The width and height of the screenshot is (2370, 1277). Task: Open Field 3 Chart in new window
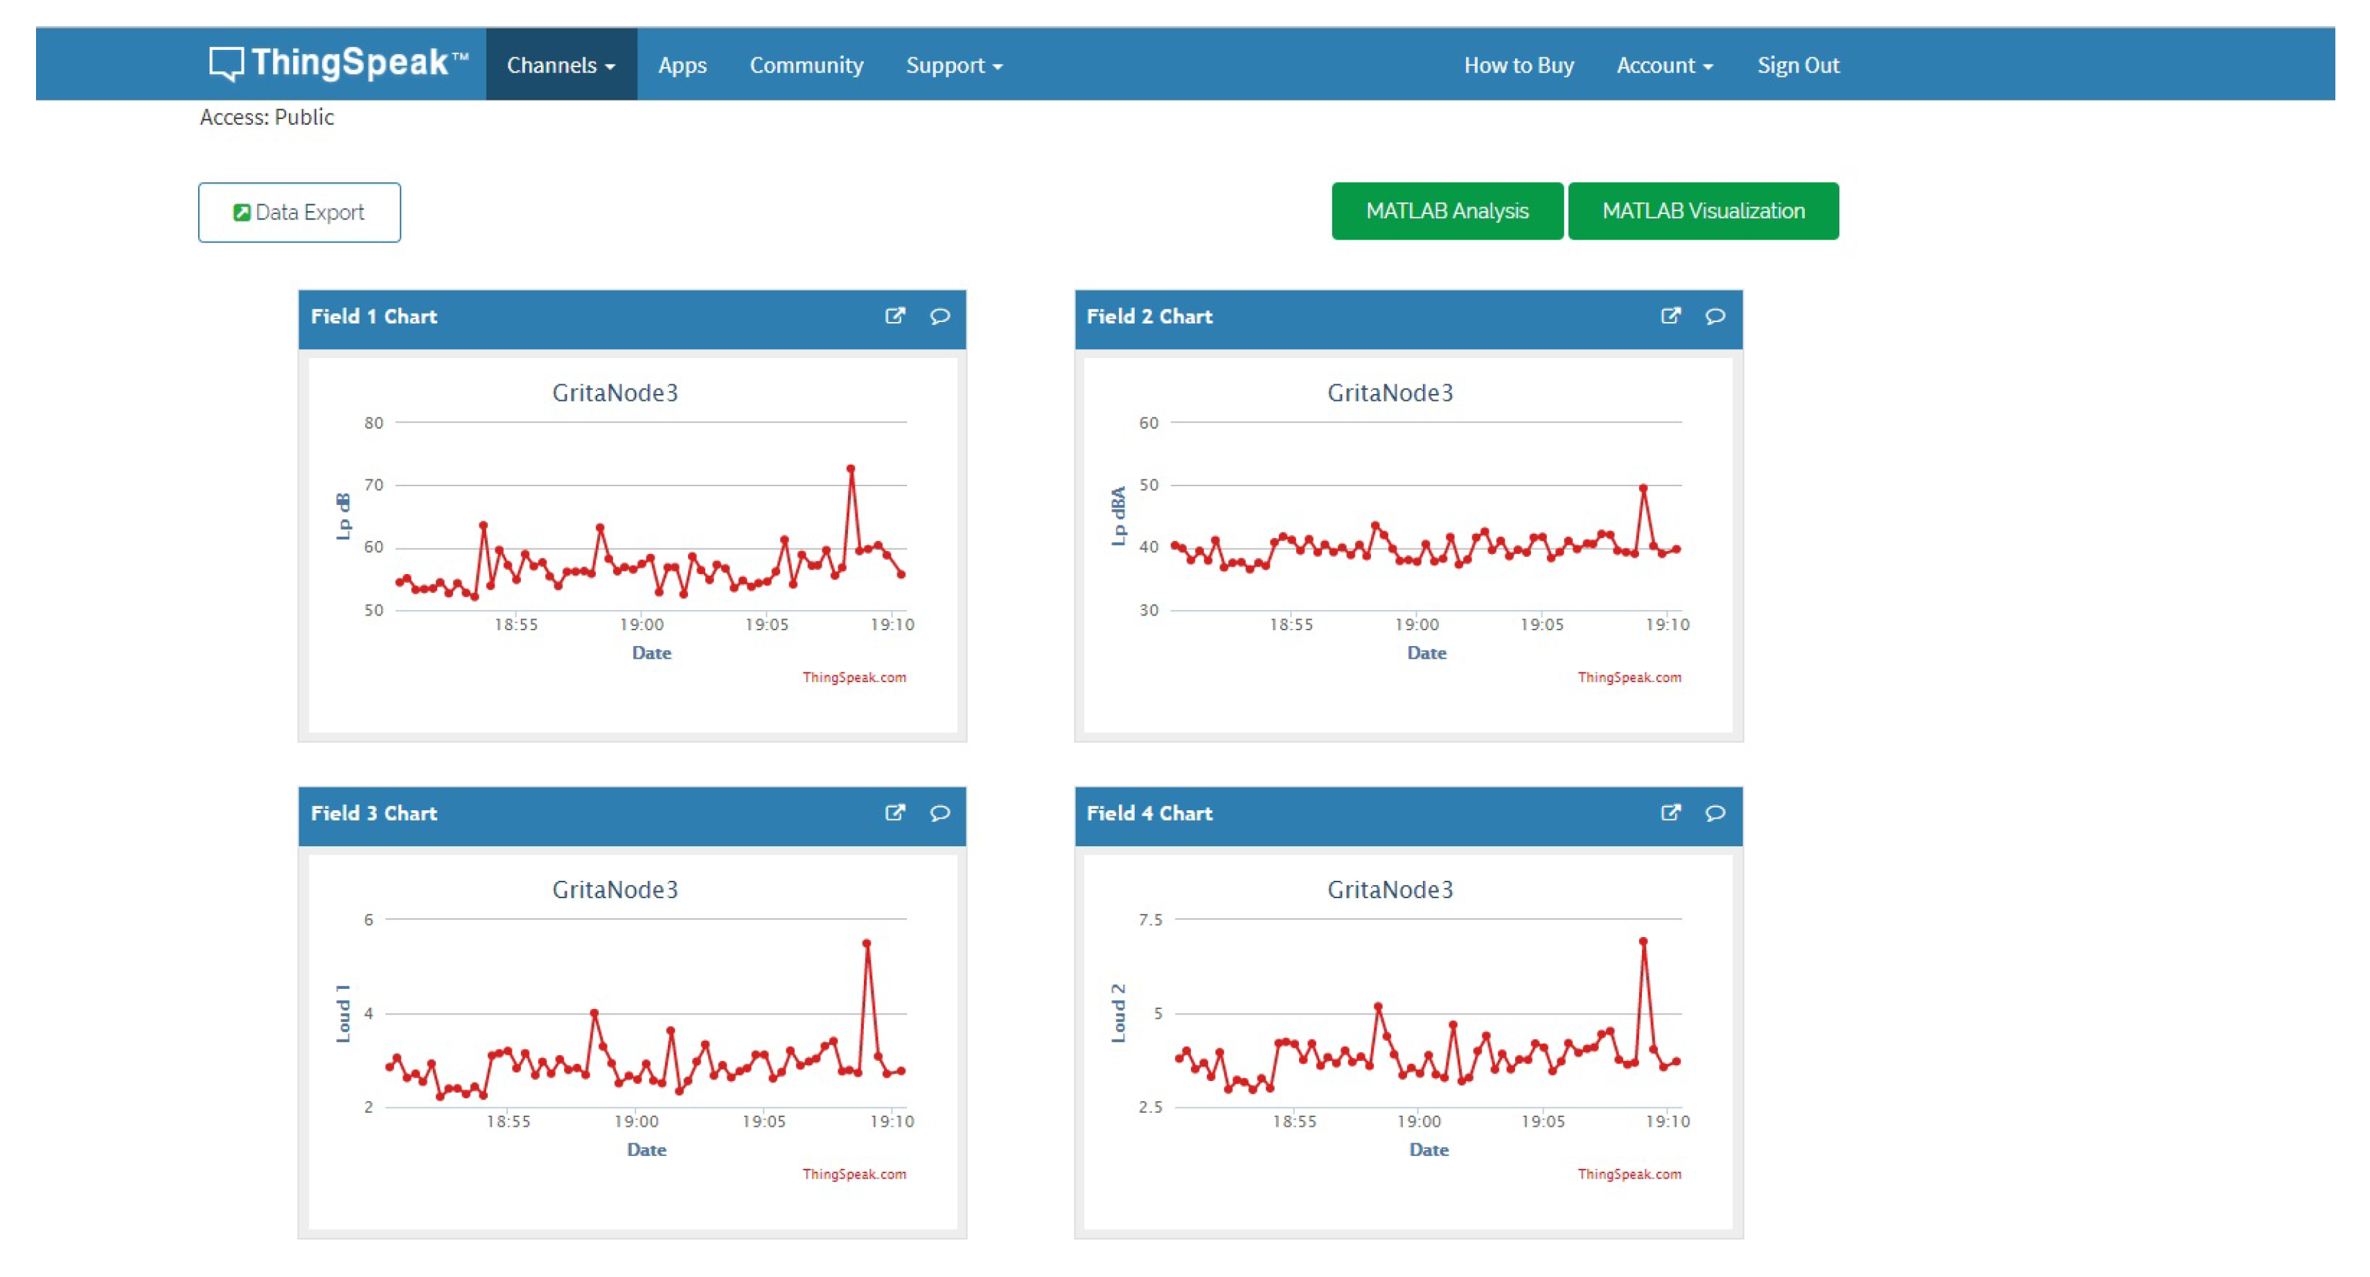894,813
